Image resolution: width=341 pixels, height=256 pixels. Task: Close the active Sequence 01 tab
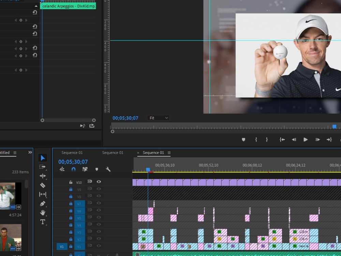(138, 153)
